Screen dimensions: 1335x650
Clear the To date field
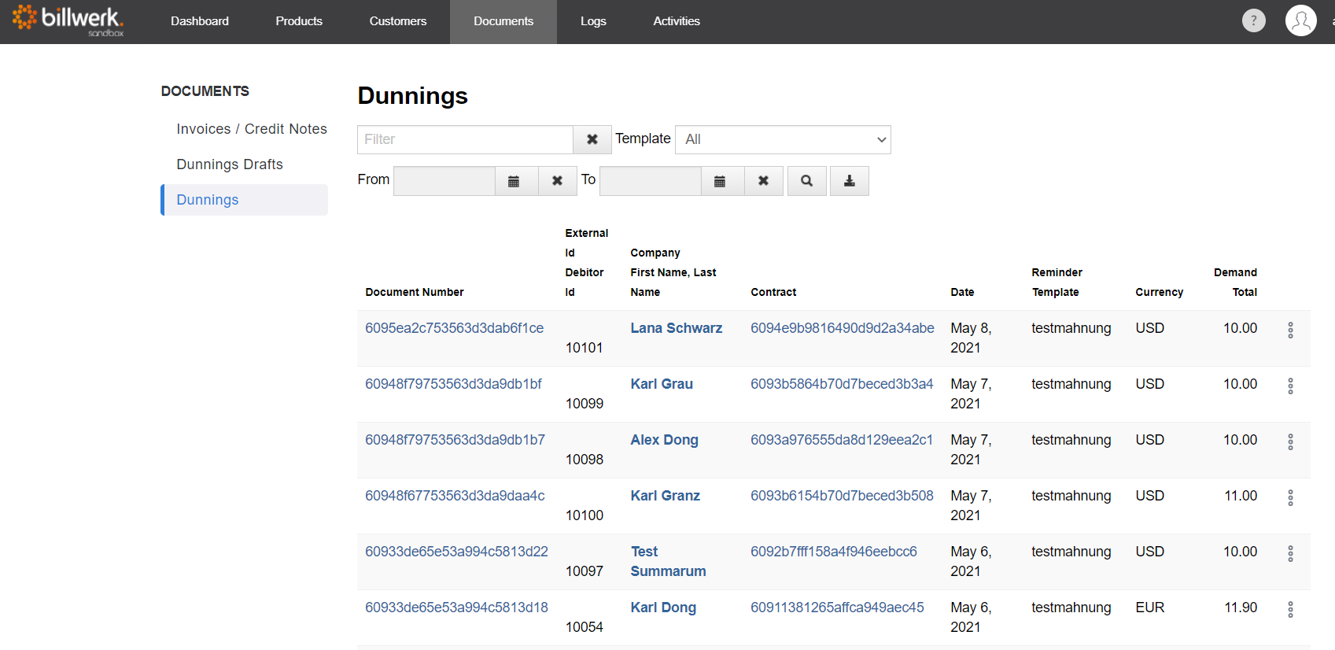763,181
